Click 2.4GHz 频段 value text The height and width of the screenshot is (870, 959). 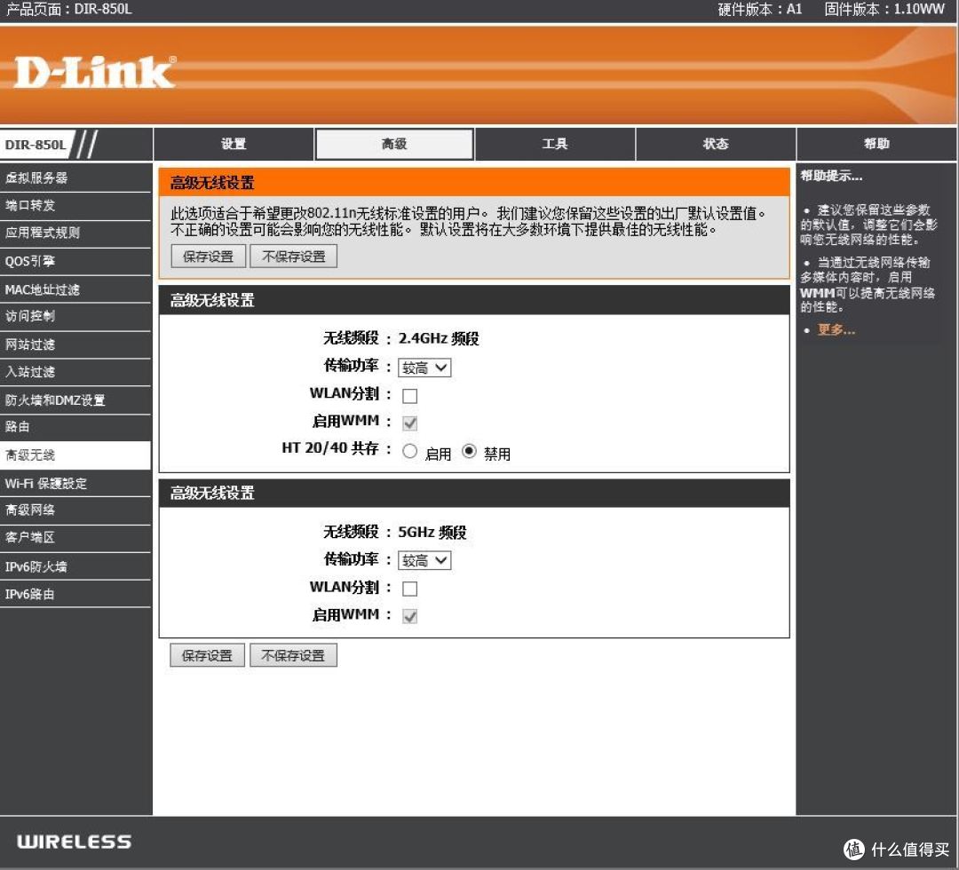click(x=439, y=338)
